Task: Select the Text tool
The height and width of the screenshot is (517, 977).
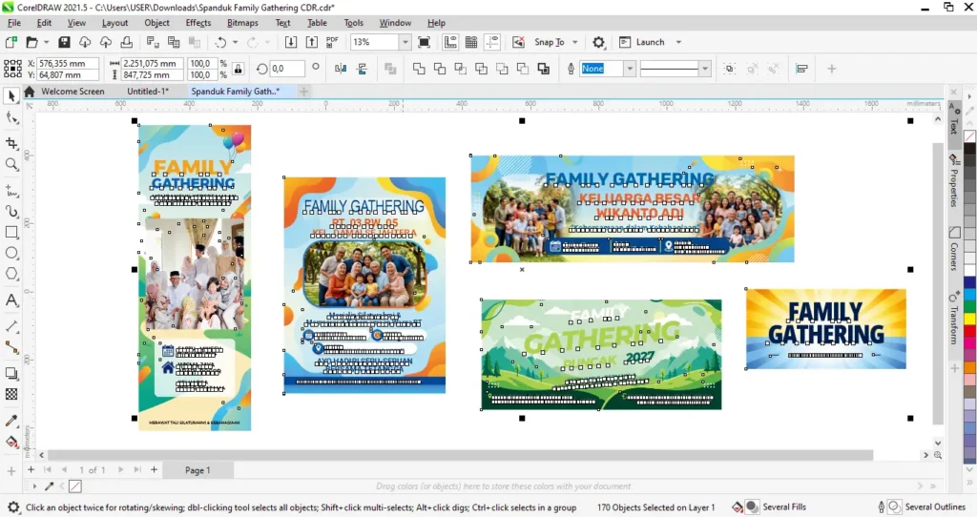Action: 11,300
